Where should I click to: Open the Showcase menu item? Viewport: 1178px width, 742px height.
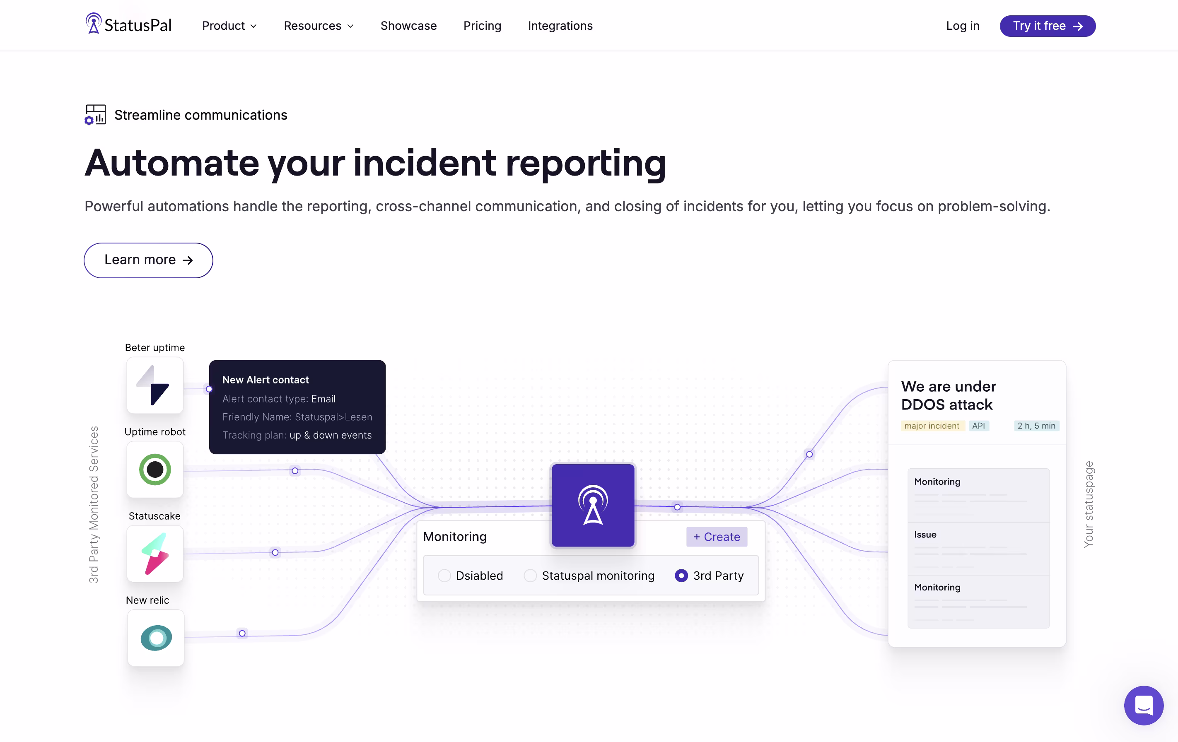[x=408, y=25]
